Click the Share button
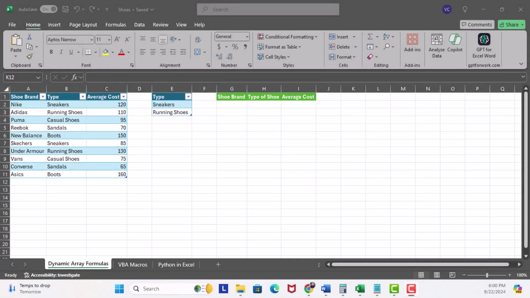The height and width of the screenshot is (298, 530). click(x=512, y=25)
